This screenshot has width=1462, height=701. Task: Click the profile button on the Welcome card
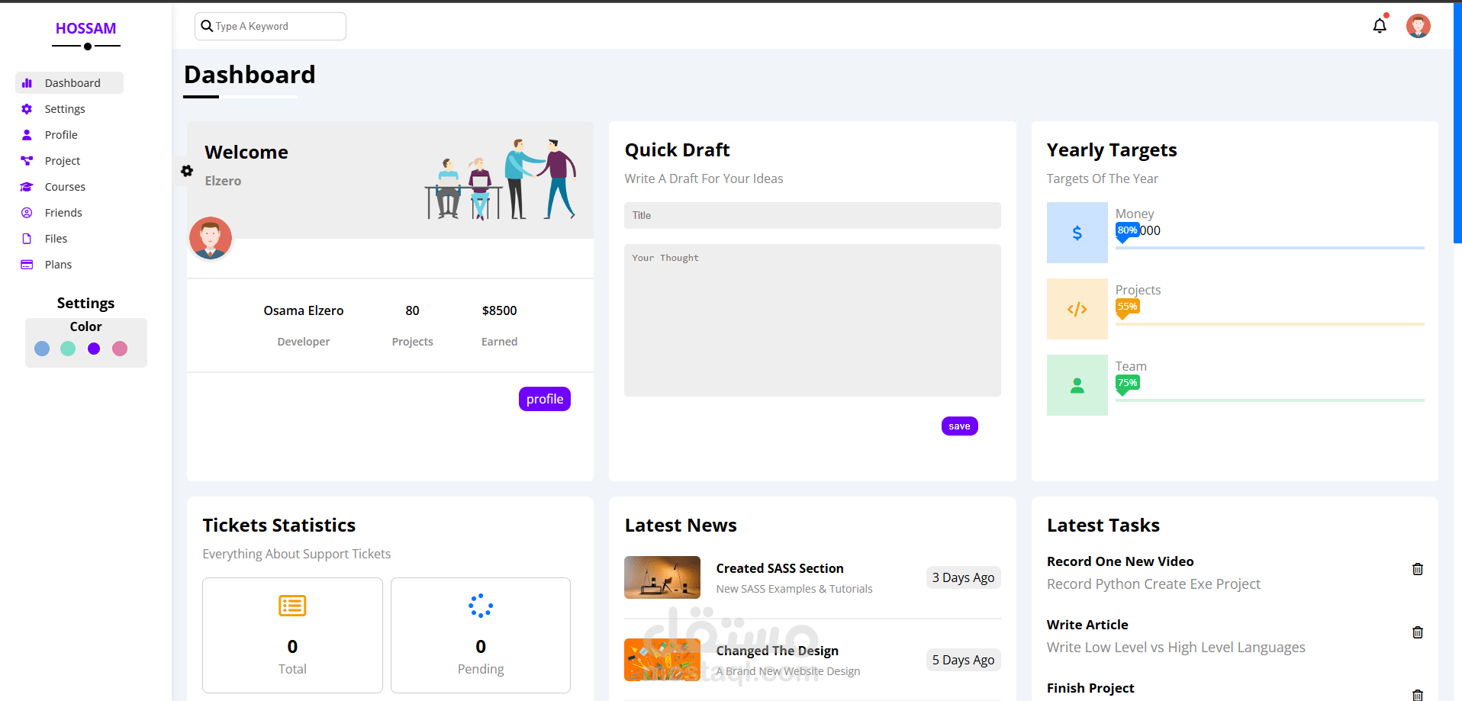coord(544,398)
